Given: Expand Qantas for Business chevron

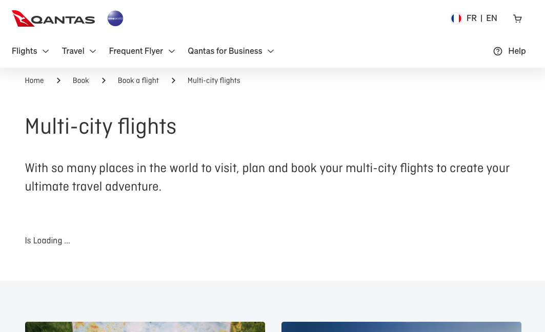Looking at the screenshot, I should click(271, 51).
